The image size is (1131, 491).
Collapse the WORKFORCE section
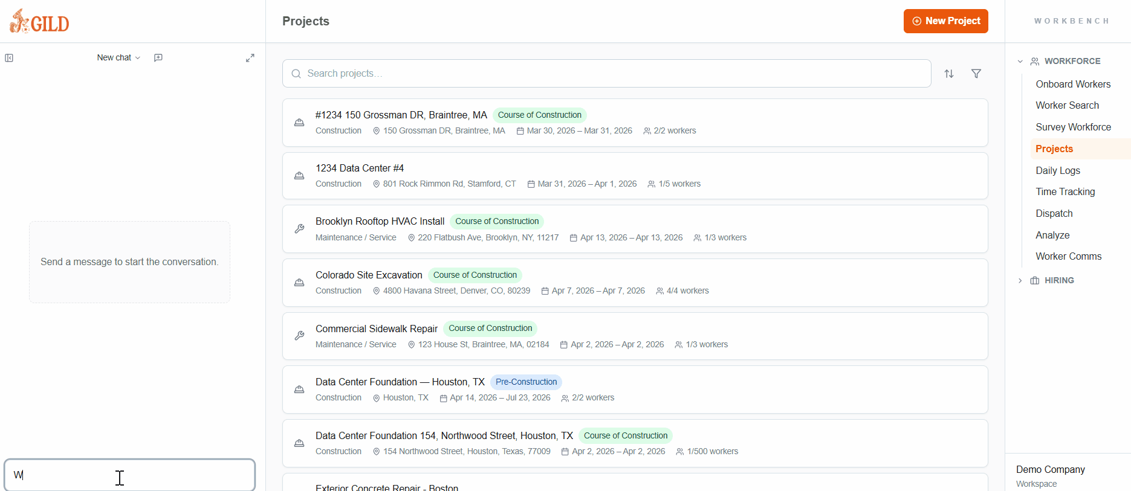tap(1020, 62)
